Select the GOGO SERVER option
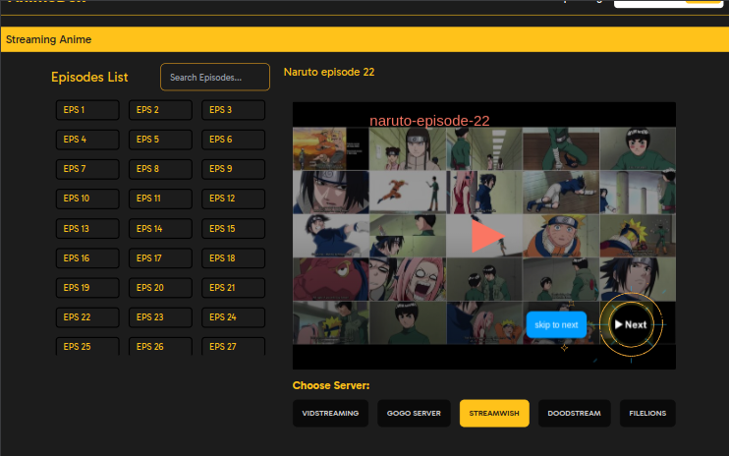 tap(414, 413)
